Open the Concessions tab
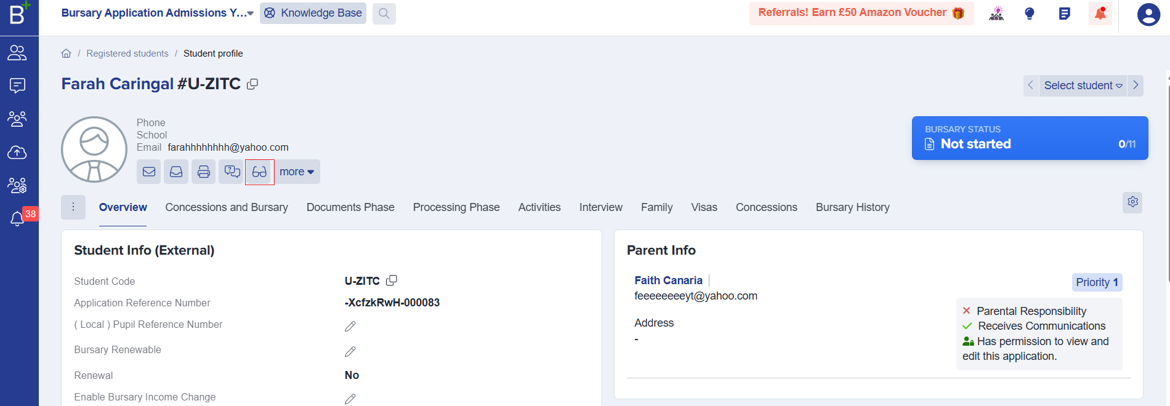Image resolution: width=1170 pixels, height=406 pixels. [x=767, y=207]
